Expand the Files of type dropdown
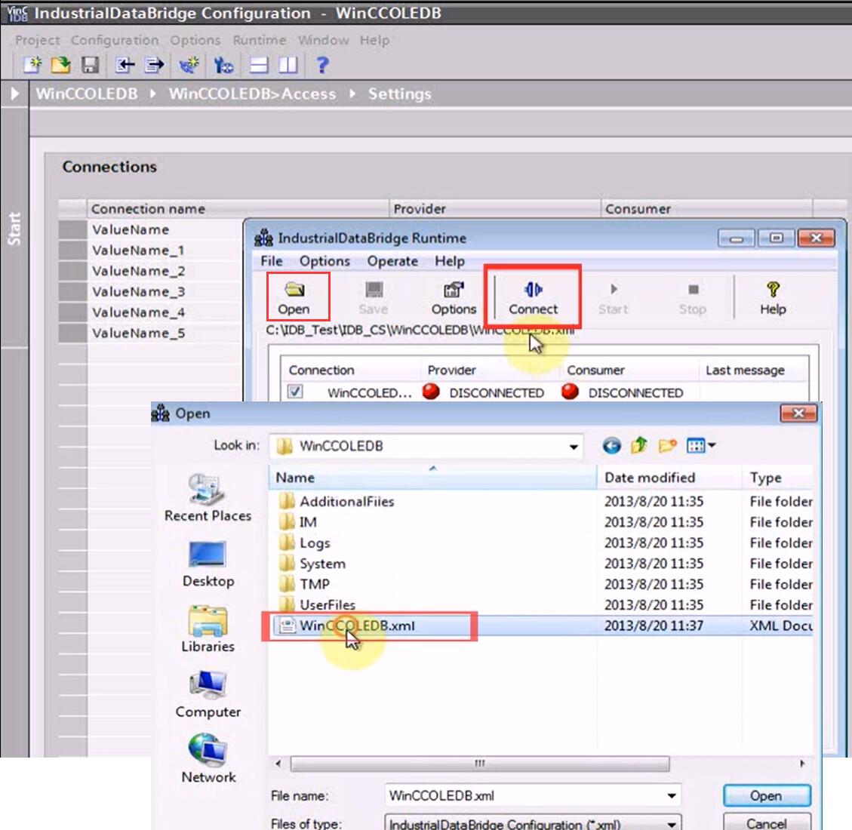This screenshot has width=852, height=830. [x=672, y=823]
